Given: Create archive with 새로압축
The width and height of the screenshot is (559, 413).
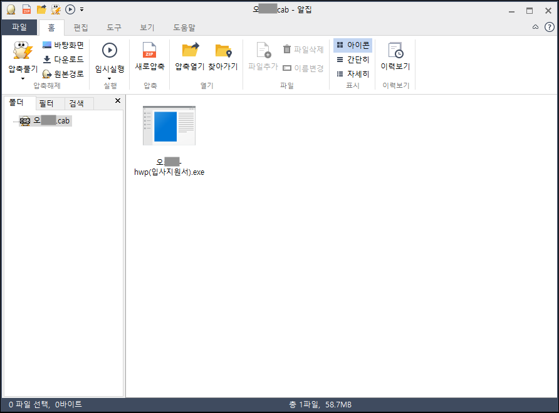Looking at the screenshot, I should pyautogui.click(x=150, y=56).
